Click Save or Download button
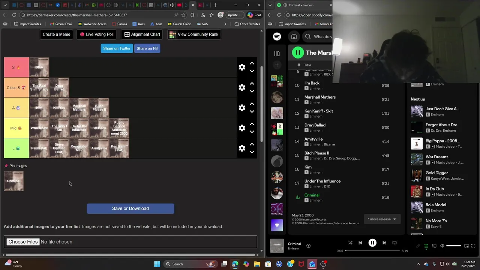Image resolution: width=480 pixels, height=270 pixels. coord(130,208)
